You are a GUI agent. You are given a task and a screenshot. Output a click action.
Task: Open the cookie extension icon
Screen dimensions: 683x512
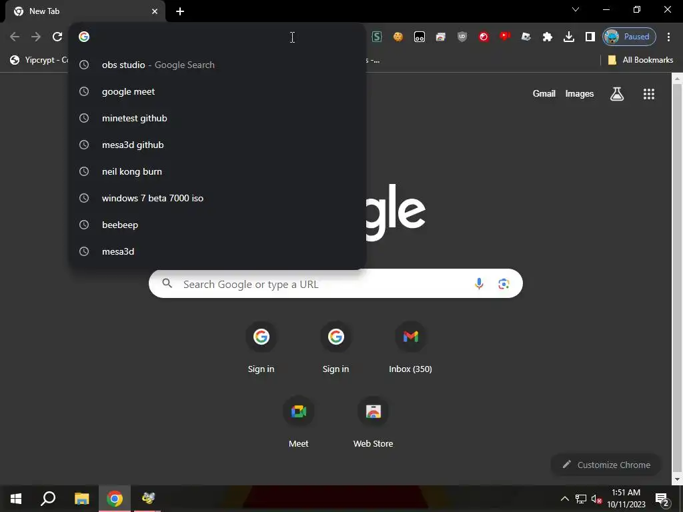coord(398,37)
